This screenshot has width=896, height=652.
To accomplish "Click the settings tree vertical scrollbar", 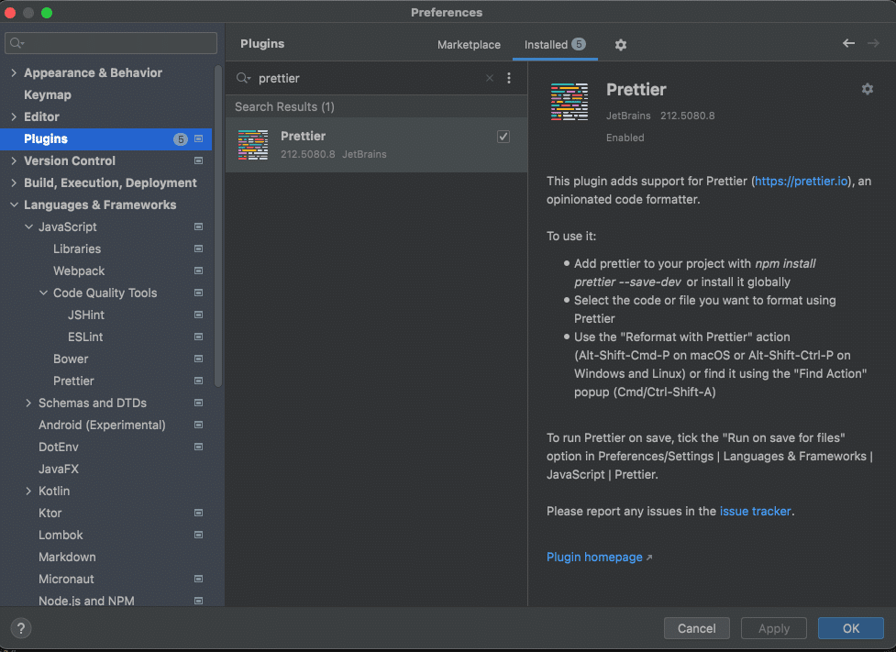I will [x=217, y=227].
